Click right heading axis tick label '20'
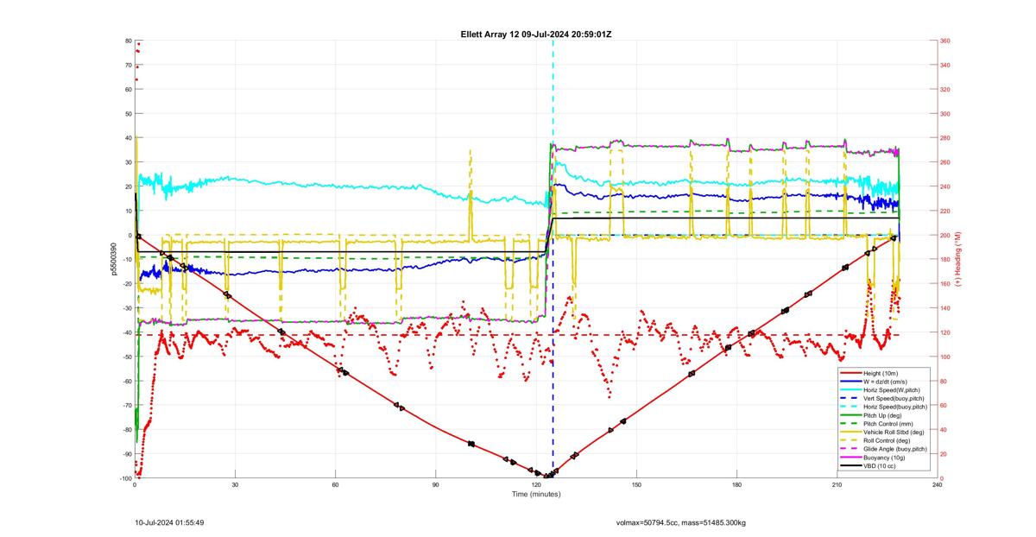Image resolution: width=1036 pixels, height=537 pixels. (x=944, y=454)
